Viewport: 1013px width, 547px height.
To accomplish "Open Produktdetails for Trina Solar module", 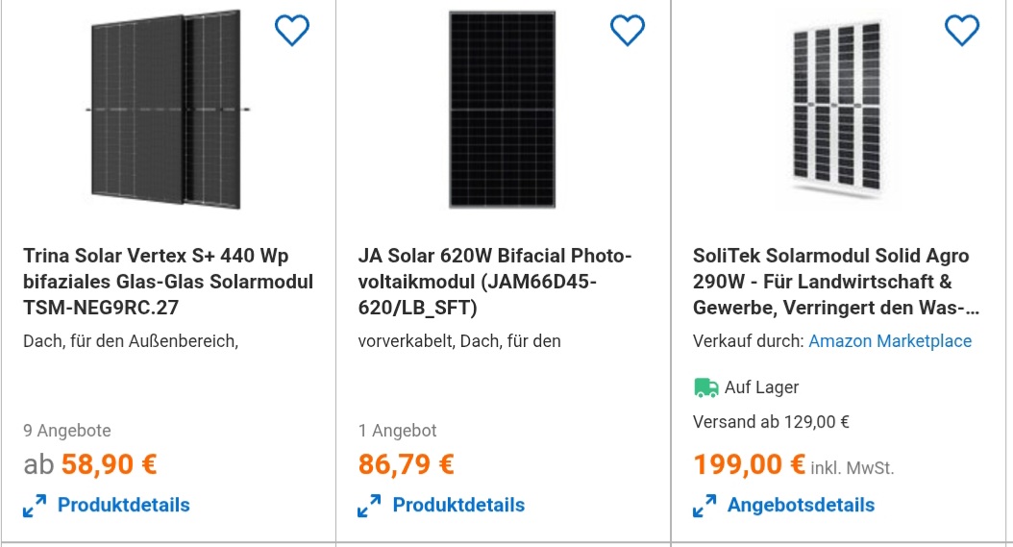I will point(123,505).
